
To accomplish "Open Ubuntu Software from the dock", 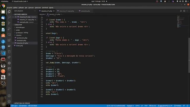I will (3, 36).
